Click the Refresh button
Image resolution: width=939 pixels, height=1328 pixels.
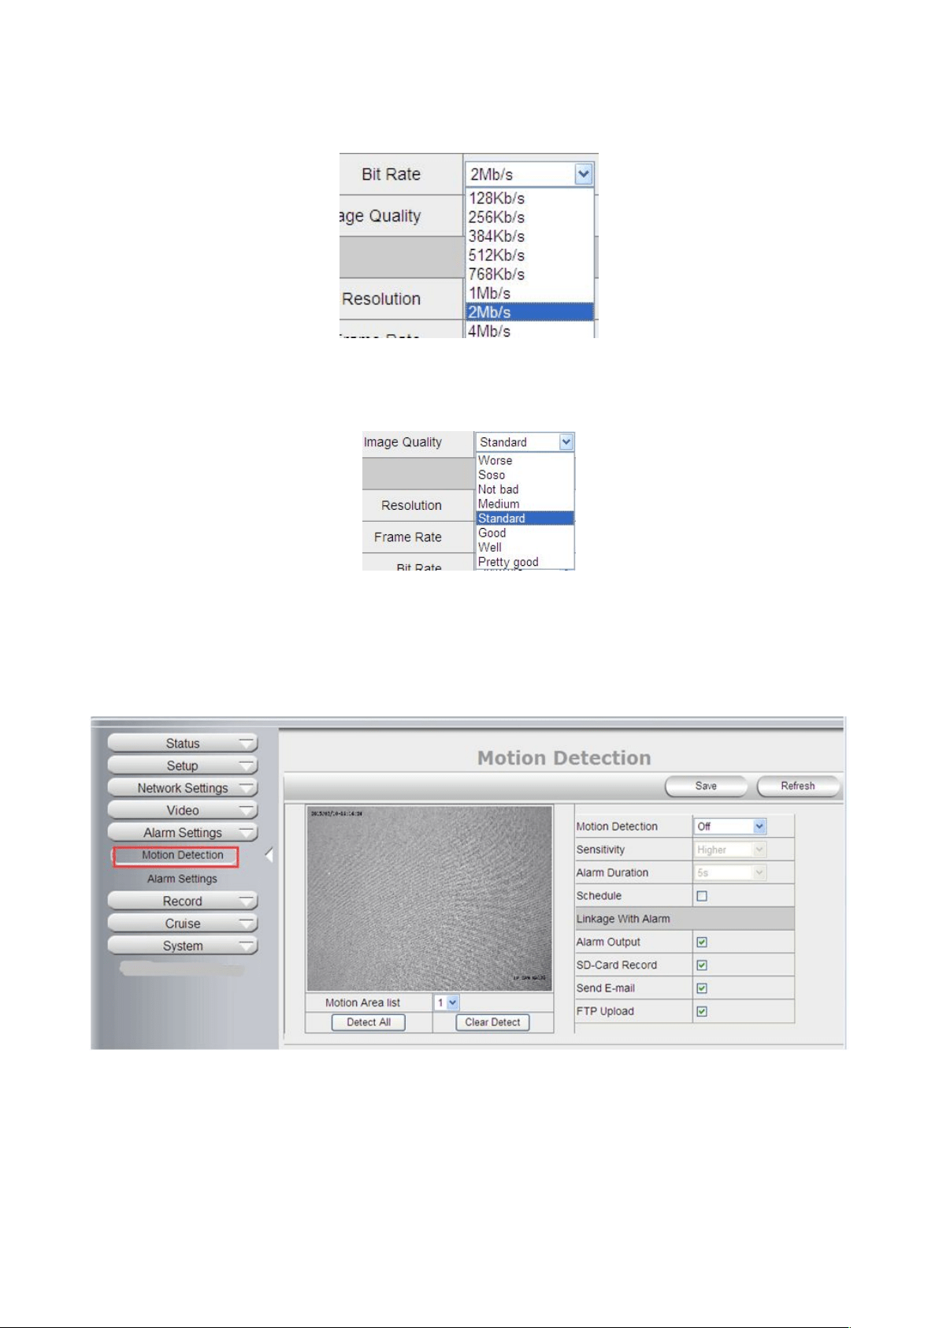click(798, 787)
